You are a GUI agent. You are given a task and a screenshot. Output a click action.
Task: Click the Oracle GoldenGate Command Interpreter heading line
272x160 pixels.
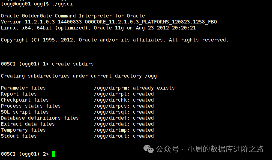coord(73,16)
